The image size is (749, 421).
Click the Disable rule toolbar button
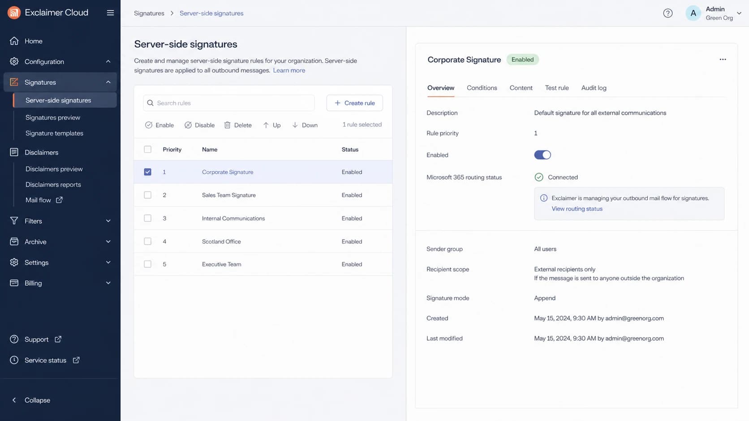(199, 125)
